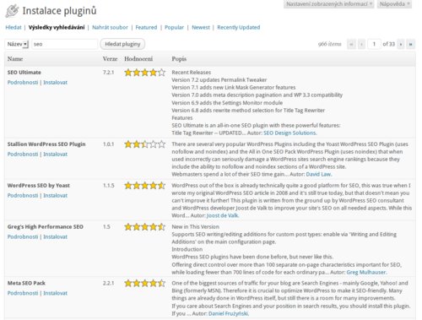Screen dimensions: 422x320
Task: Install the WordPress SEO by Yoast plugin
Action: [x=56, y=195]
